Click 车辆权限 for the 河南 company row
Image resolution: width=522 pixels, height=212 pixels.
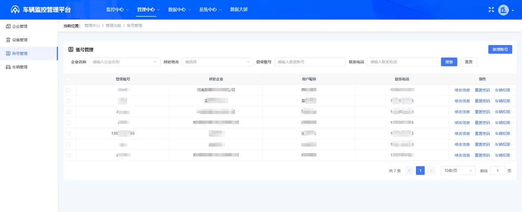click(x=502, y=90)
